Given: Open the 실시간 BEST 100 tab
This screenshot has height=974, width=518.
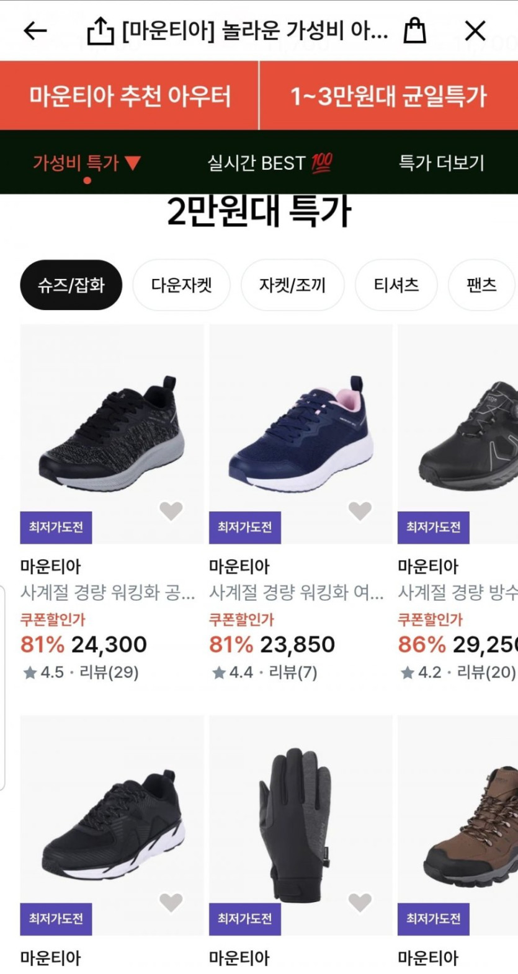Looking at the screenshot, I should (x=269, y=163).
